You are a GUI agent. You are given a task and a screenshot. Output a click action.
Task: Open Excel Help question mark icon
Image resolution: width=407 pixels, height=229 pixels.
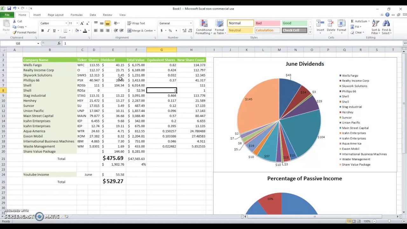click(387, 15)
